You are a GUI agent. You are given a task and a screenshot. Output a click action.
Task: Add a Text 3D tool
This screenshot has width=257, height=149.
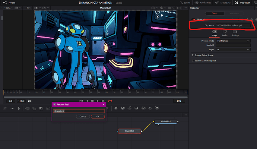[130, 108]
